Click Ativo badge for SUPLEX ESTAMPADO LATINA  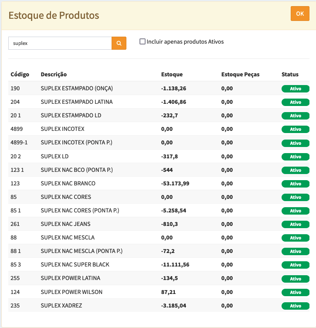tap(296, 102)
